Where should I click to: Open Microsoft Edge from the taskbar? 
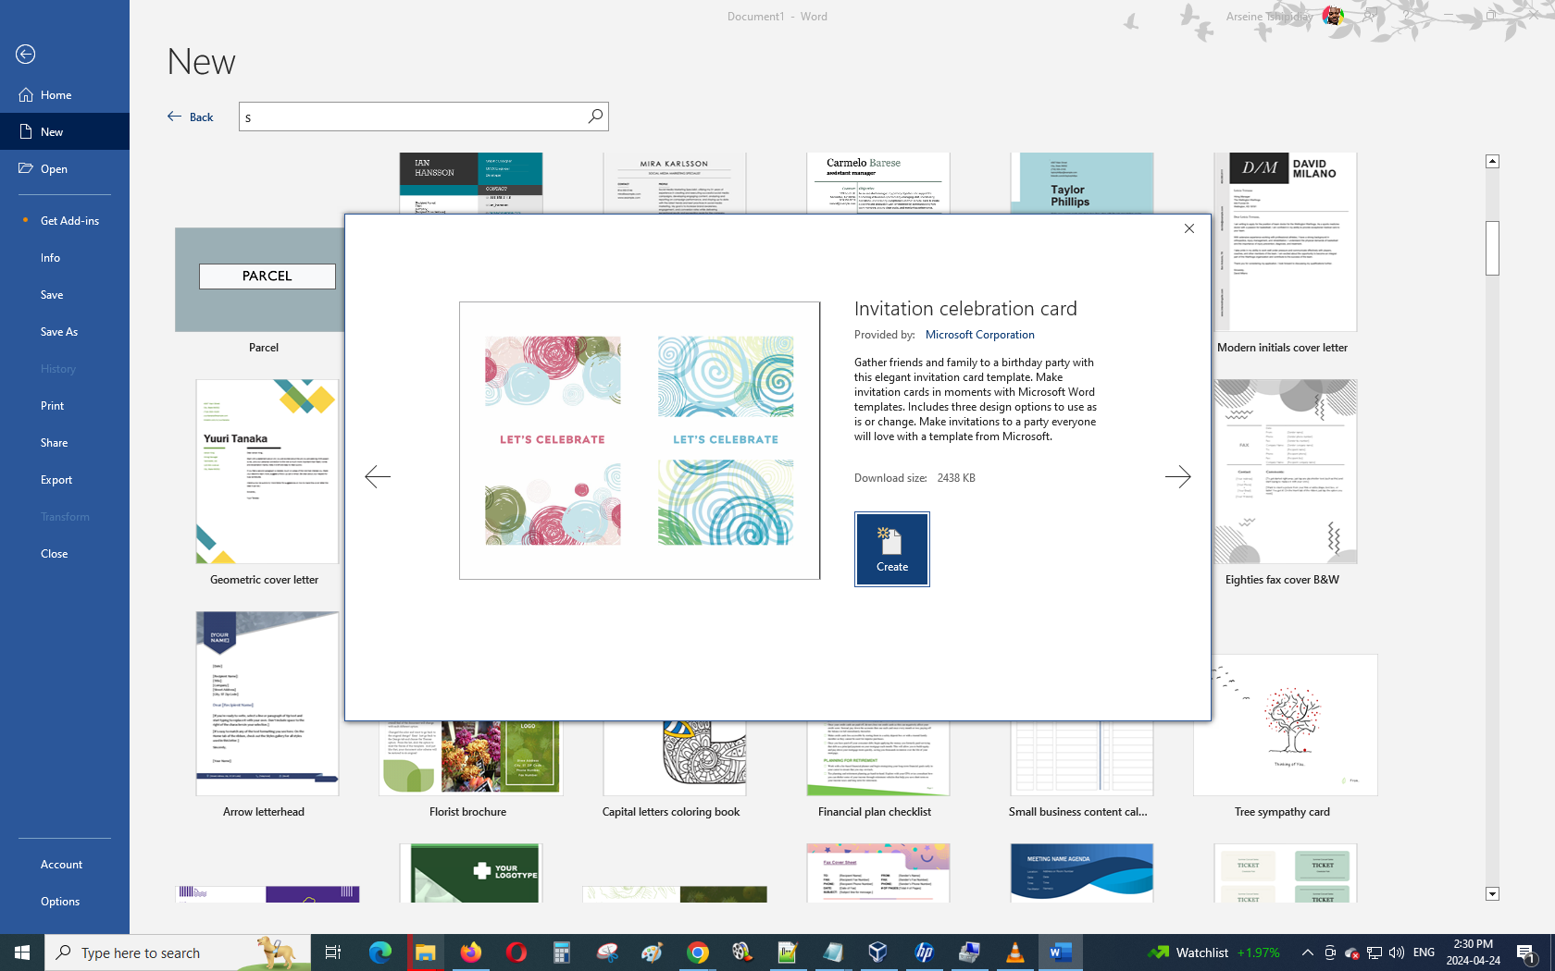pos(379,953)
